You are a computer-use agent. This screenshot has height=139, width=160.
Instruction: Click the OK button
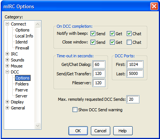[78, 131]
